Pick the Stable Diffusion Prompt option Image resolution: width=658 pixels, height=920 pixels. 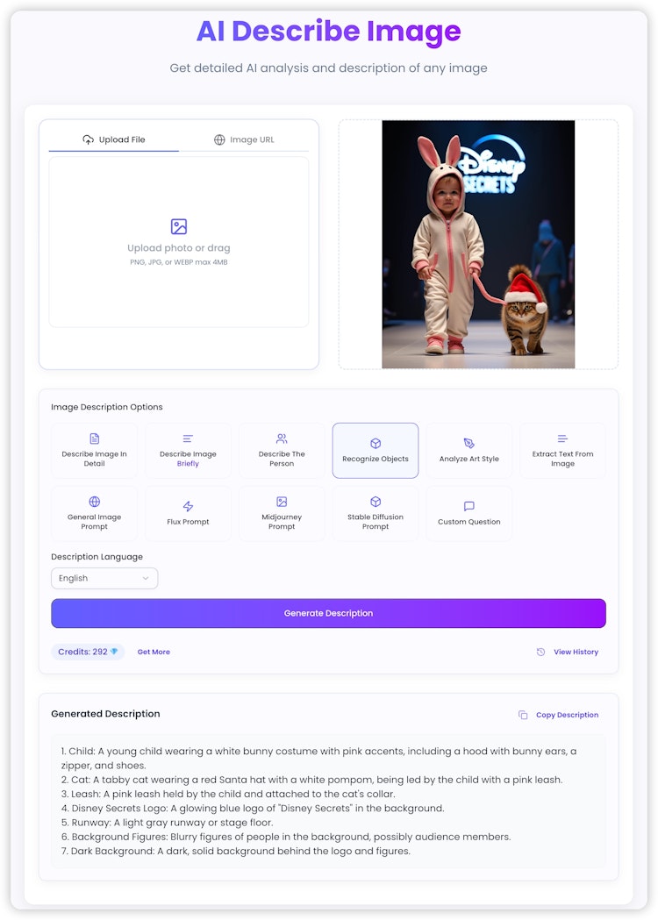375,513
